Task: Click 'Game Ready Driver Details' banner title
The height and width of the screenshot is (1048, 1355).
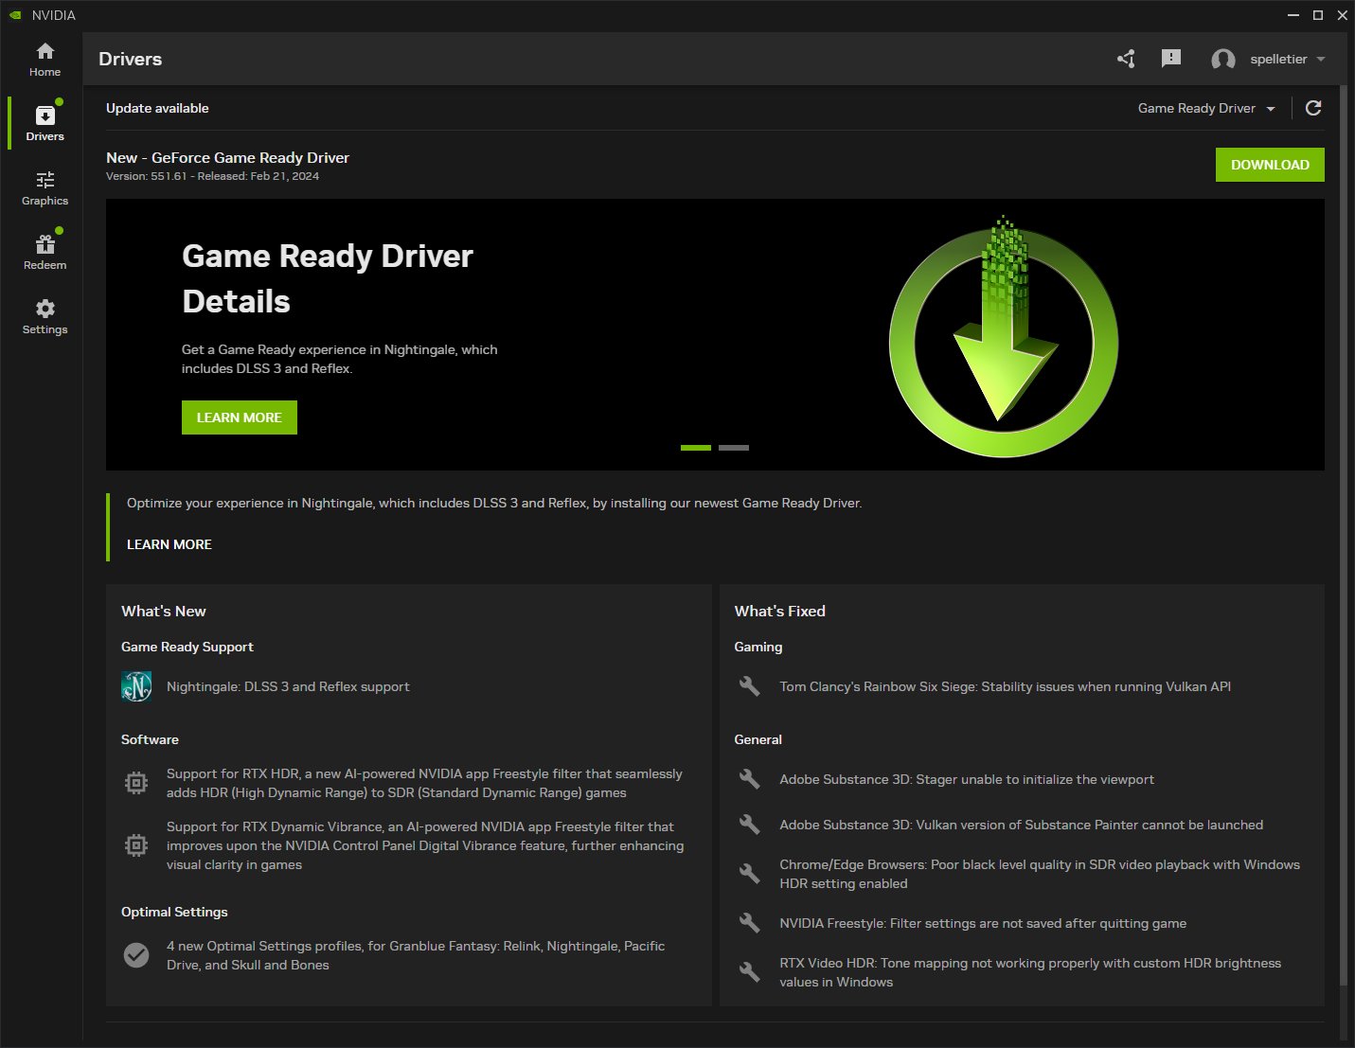Action: click(328, 278)
